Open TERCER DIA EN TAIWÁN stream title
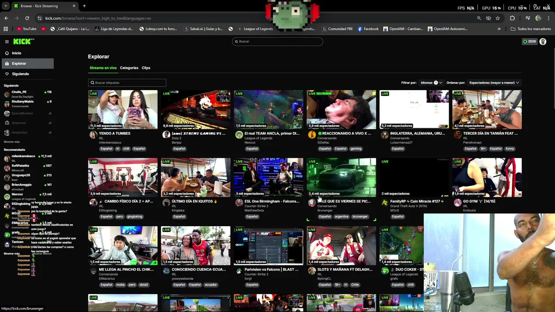Screen dimensions: 555x312 click(x=490, y=133)
